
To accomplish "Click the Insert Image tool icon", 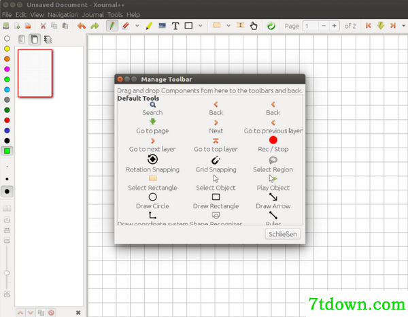I will (162, 26).
